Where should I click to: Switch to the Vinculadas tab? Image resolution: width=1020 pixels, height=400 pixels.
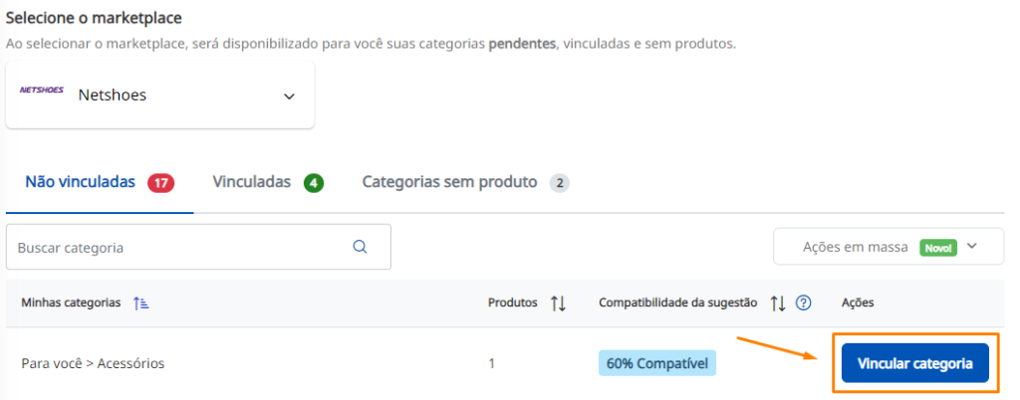(x=251, y=182)
